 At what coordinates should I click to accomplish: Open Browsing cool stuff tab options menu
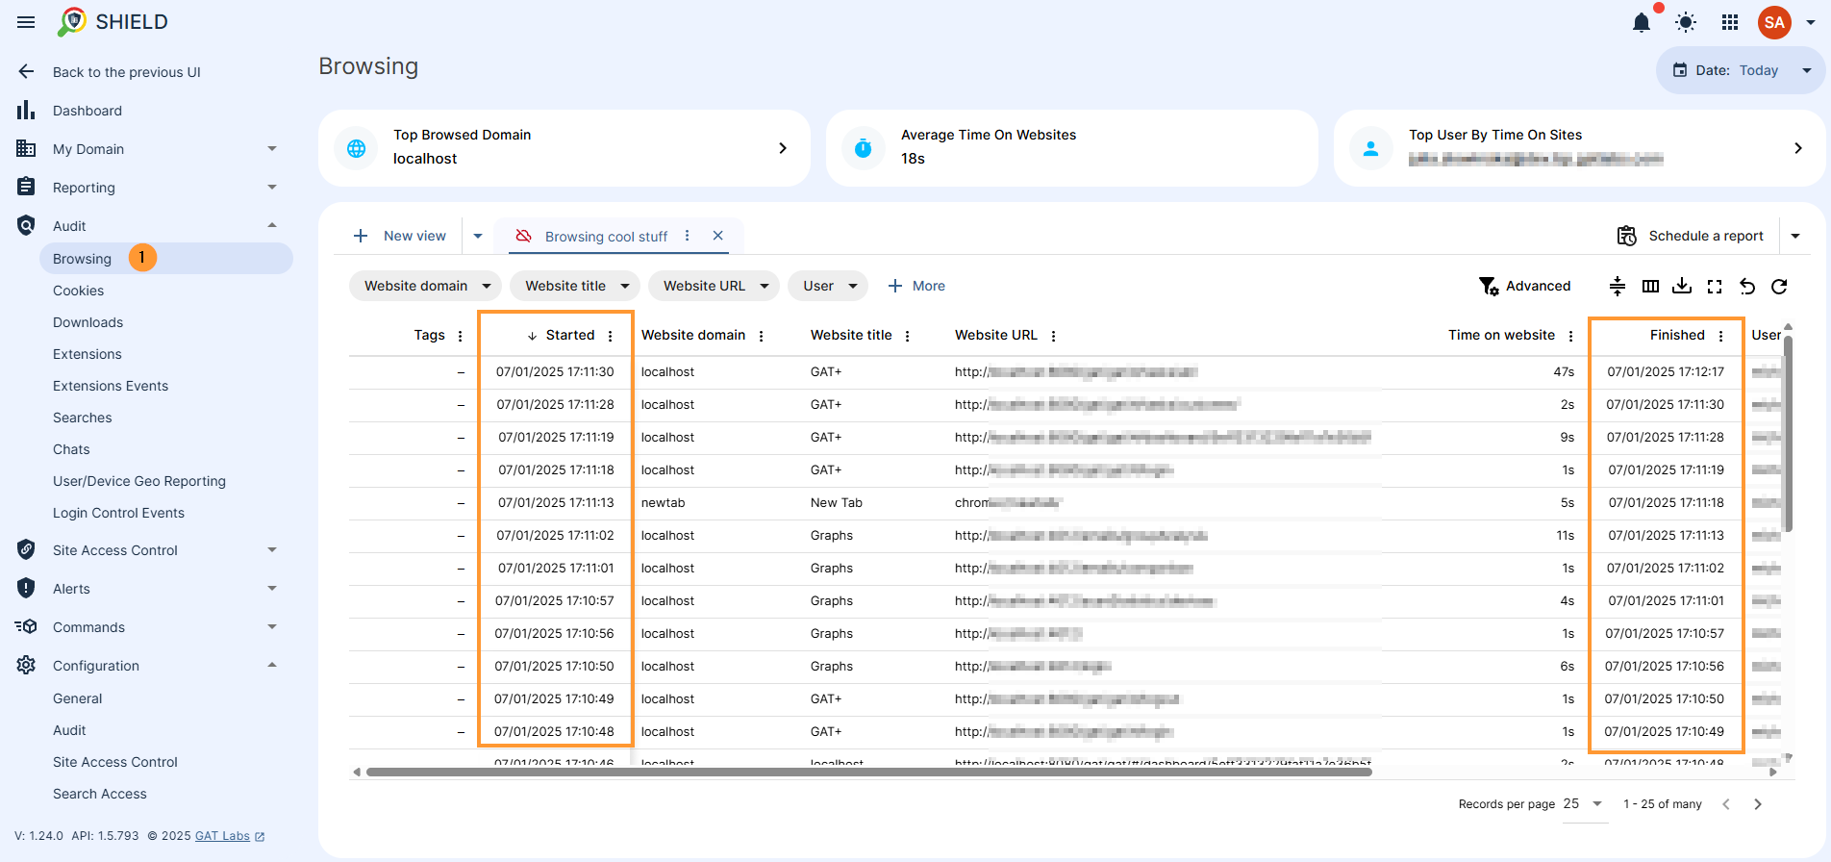tap(687, 236)
